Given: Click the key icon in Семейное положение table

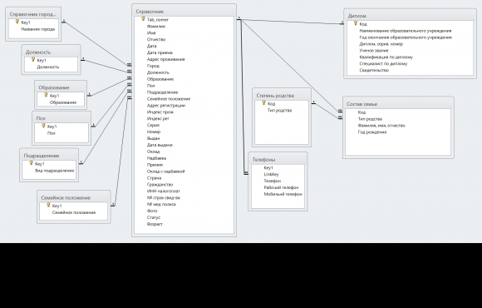Looking at the screenshot, I should [48, 205].
